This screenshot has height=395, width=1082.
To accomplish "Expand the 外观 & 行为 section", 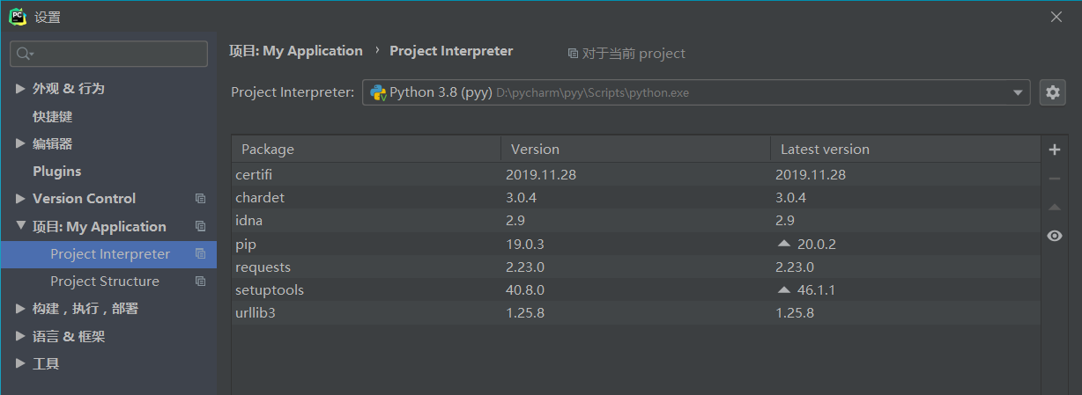I will point(21,89).
